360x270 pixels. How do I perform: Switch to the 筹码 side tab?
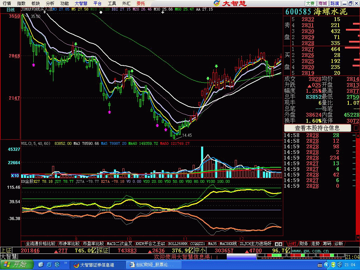click(327, 243)
